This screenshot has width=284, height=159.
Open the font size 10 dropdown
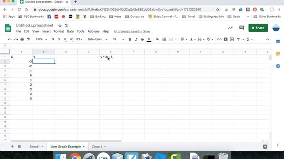coord(118,39)
